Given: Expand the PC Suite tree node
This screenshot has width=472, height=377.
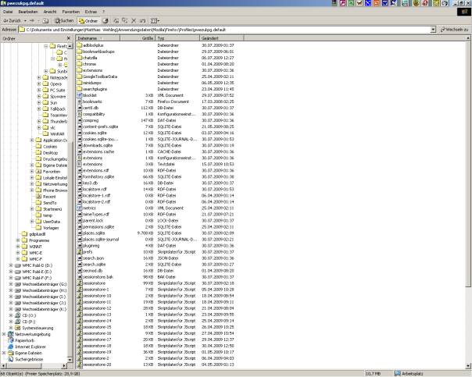Looking at the screenshot, I should (39, 91).
